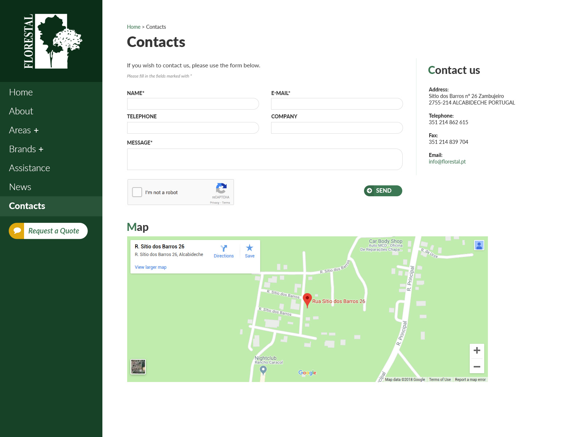The height and width of the screenshot is (437, 583).
Task: Go to Assistance in the sidebar
Action: (30, 168)
